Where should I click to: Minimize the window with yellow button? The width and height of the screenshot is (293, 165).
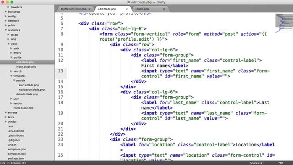7,2
